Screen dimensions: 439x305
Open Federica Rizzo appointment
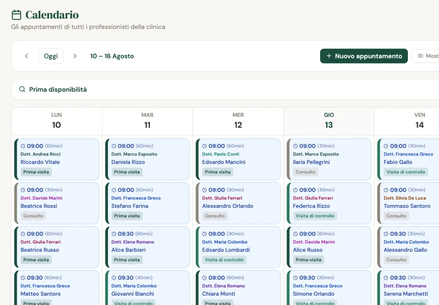329,203
